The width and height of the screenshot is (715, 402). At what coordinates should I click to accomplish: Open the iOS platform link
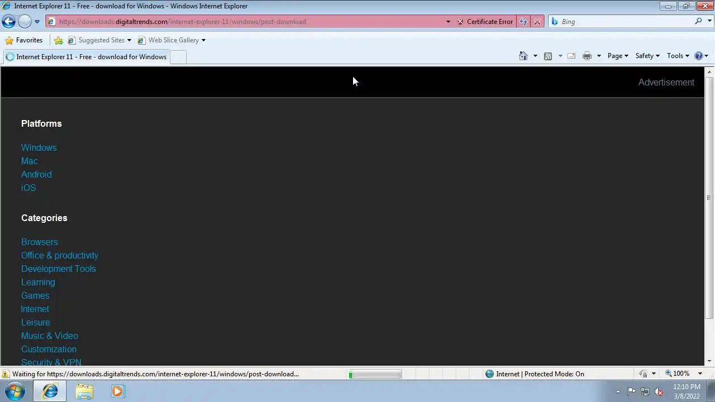point(28,188)
